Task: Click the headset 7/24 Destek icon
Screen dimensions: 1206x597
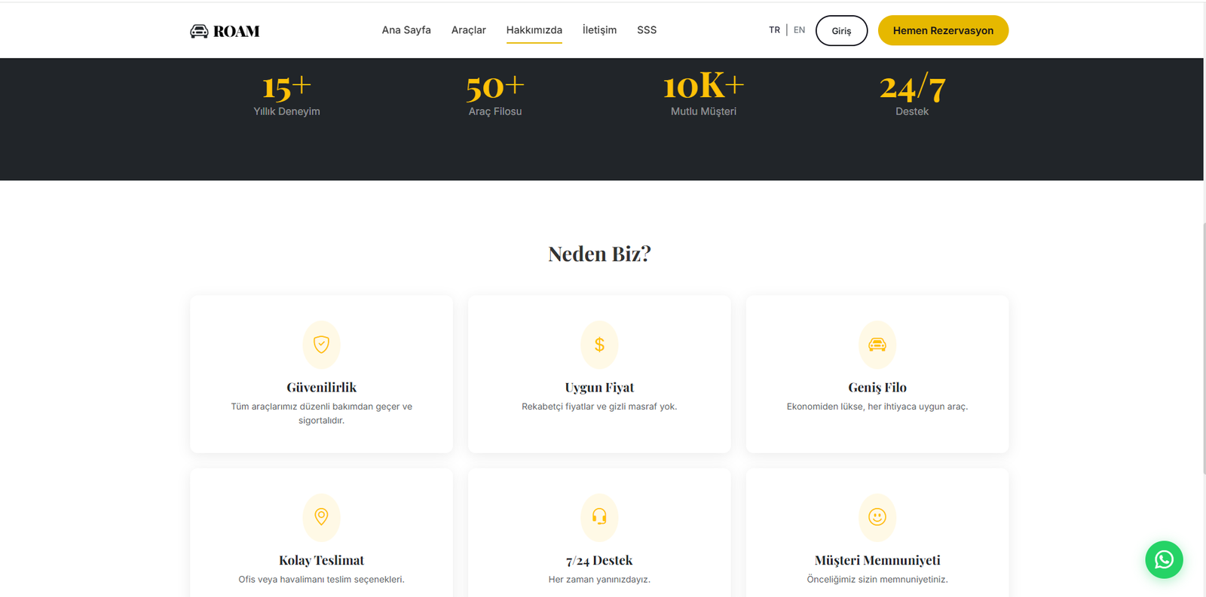Action: click(599, 517)
